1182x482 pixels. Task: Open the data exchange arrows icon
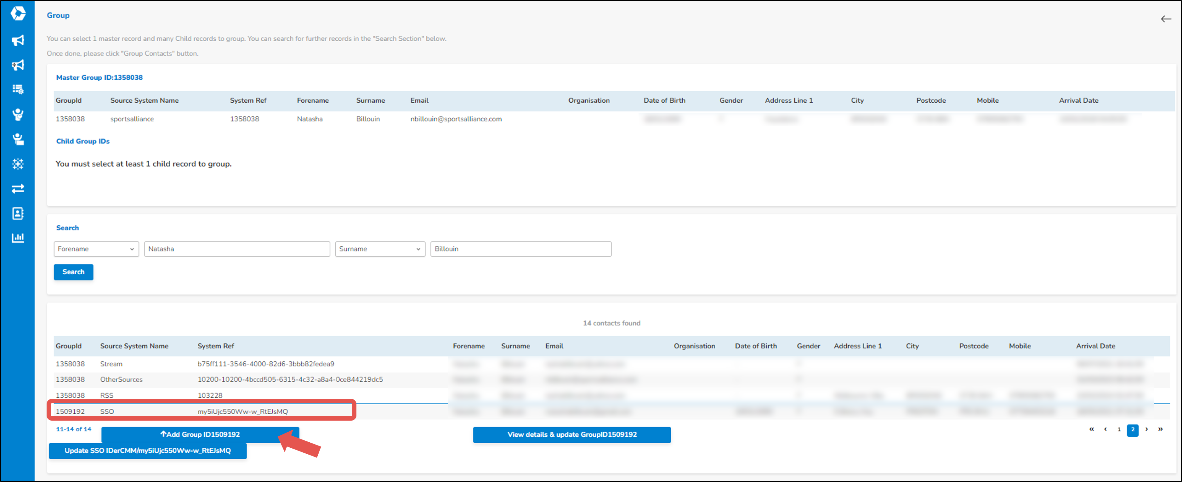(17, 189)
